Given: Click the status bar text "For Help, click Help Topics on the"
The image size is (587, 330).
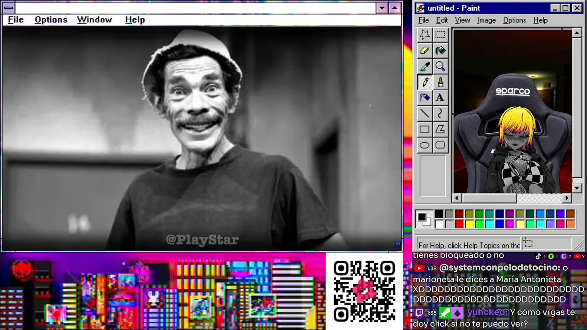Looking at the screenshot, I should [469, 245].
